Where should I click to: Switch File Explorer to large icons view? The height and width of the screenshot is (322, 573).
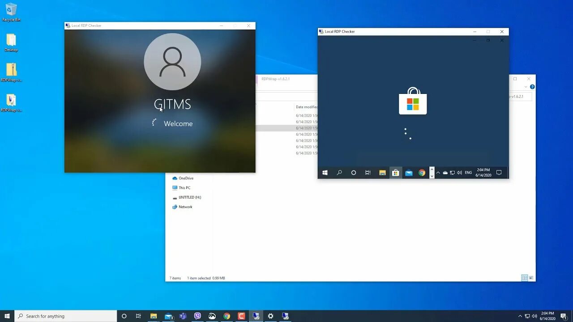click(x=531, y=278)
